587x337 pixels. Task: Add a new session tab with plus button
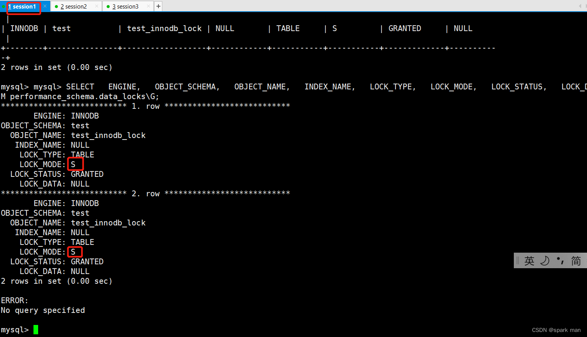point(158,7)
